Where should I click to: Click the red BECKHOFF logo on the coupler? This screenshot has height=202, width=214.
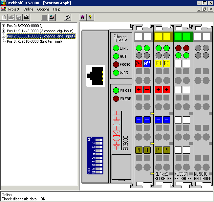[117, 130]
